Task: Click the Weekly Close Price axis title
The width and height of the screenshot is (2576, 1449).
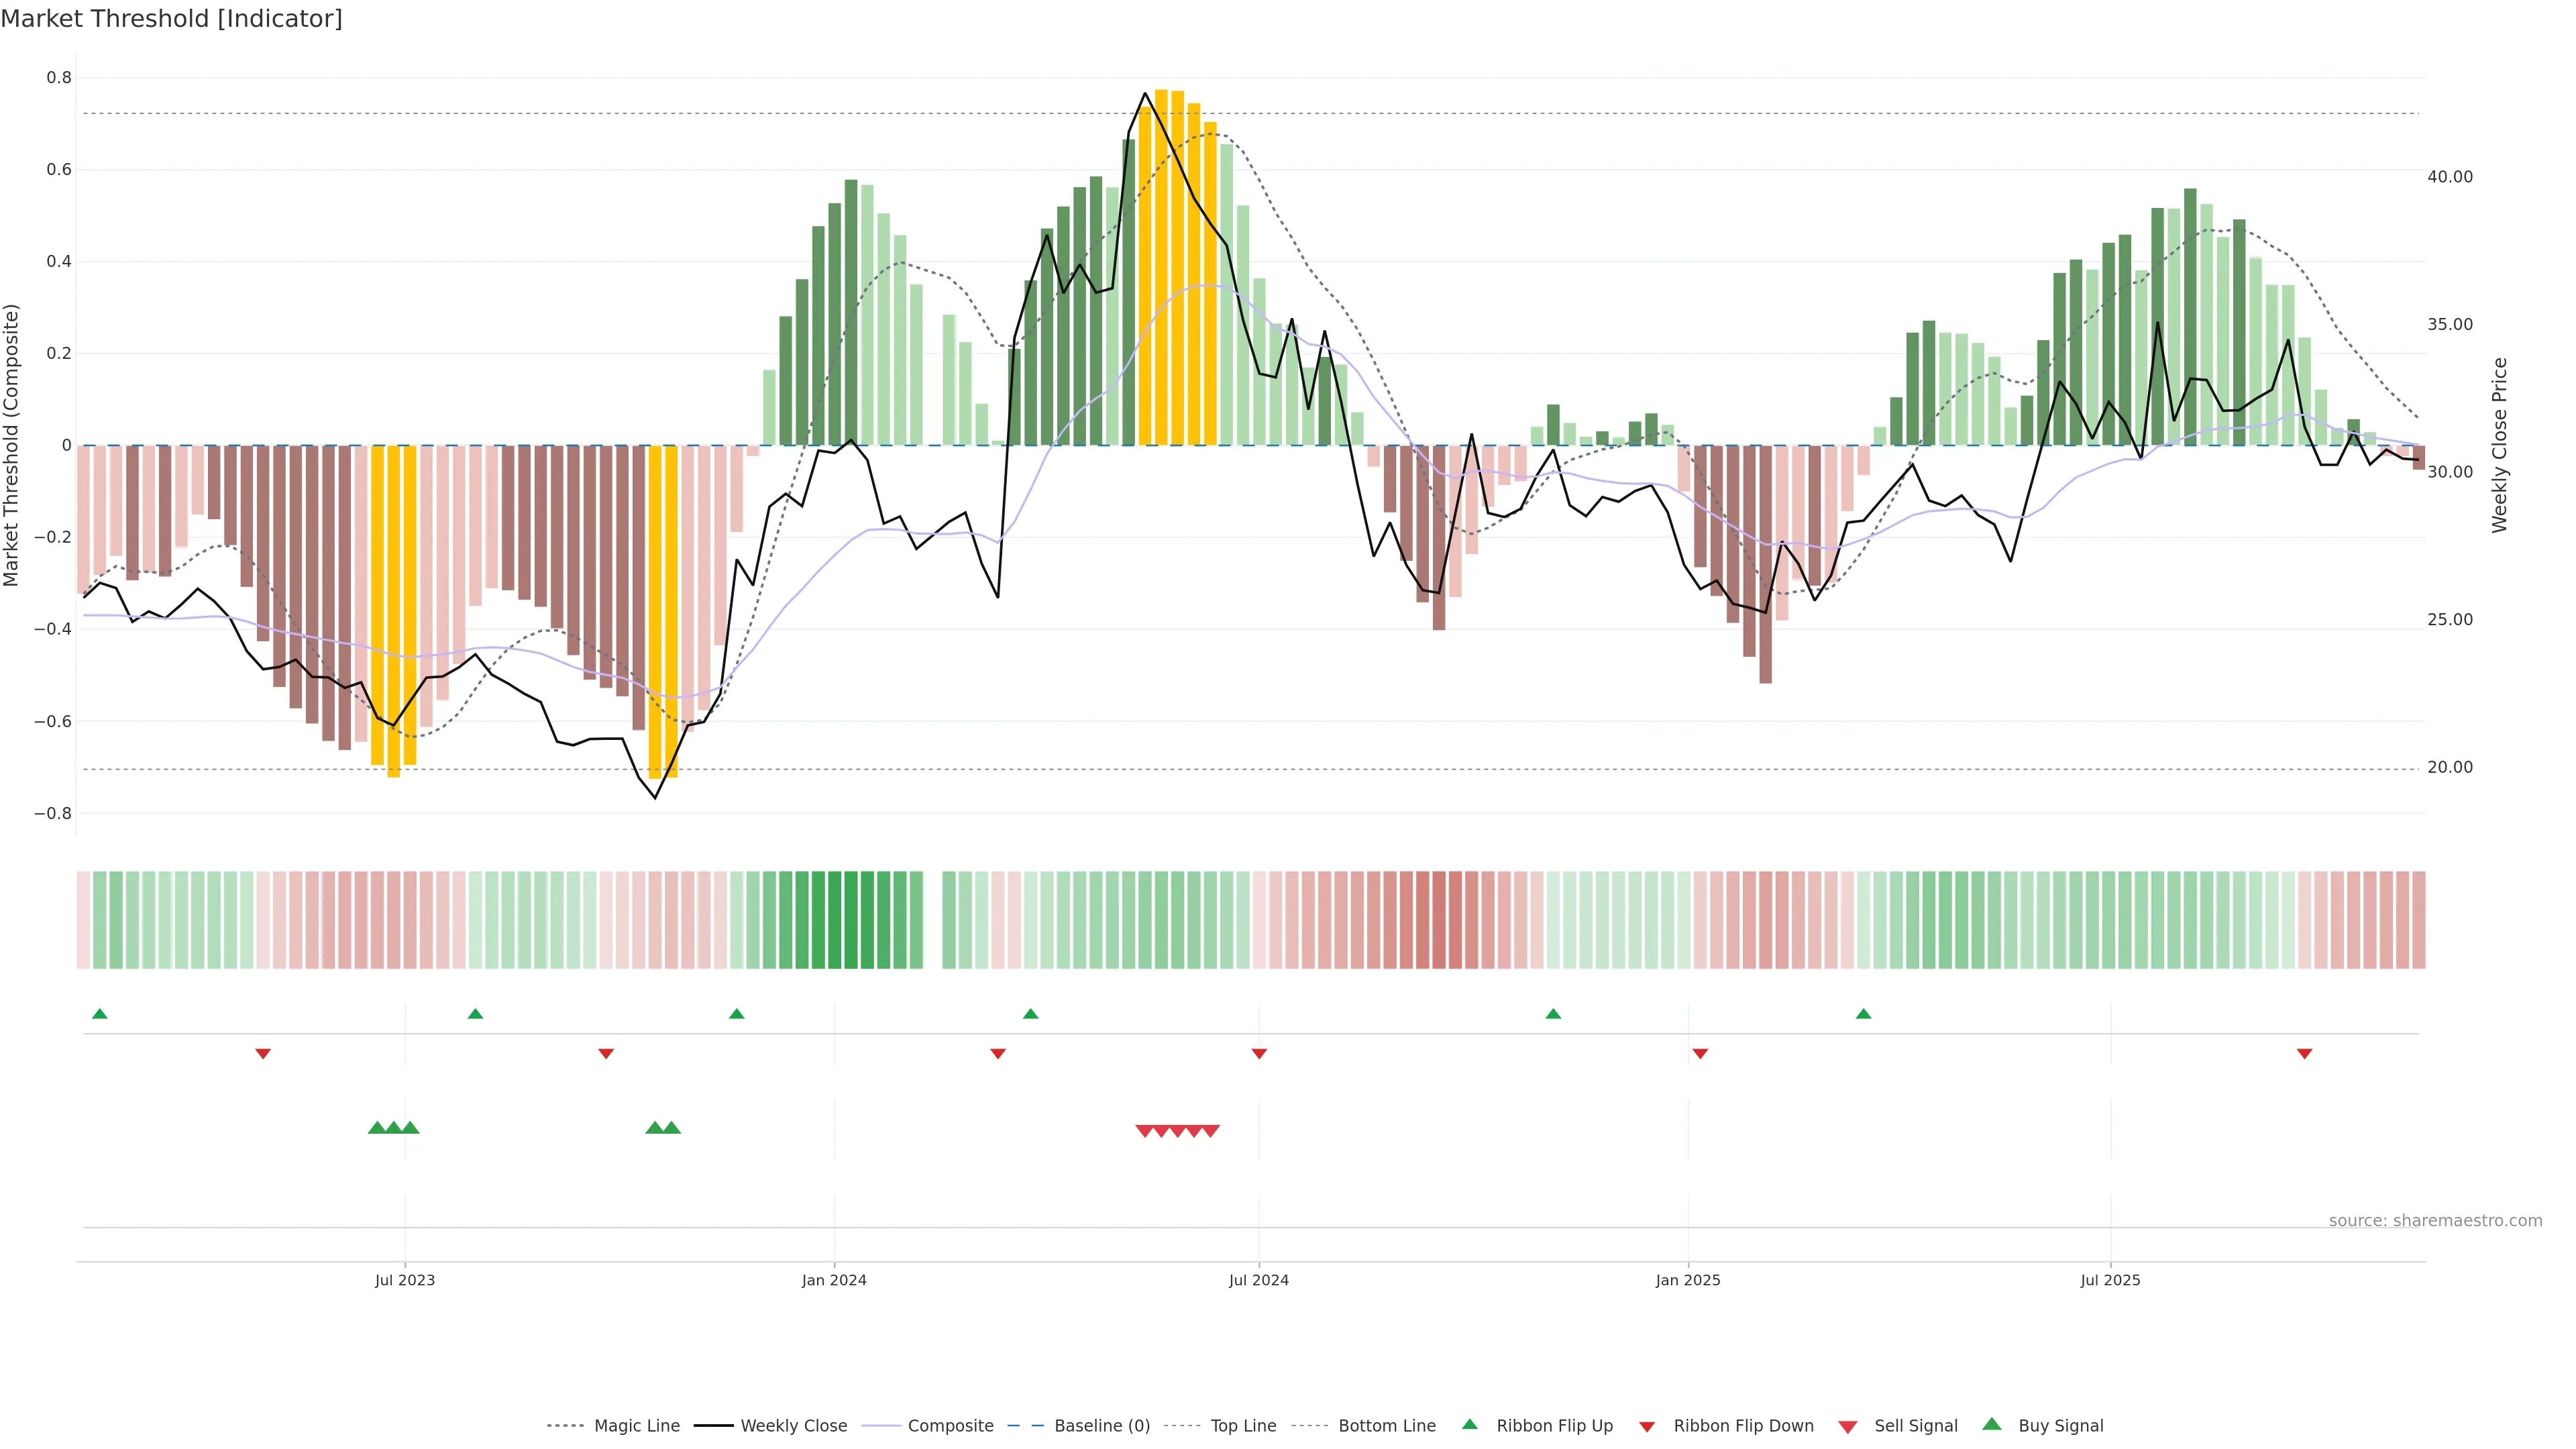Action: 2499,445
